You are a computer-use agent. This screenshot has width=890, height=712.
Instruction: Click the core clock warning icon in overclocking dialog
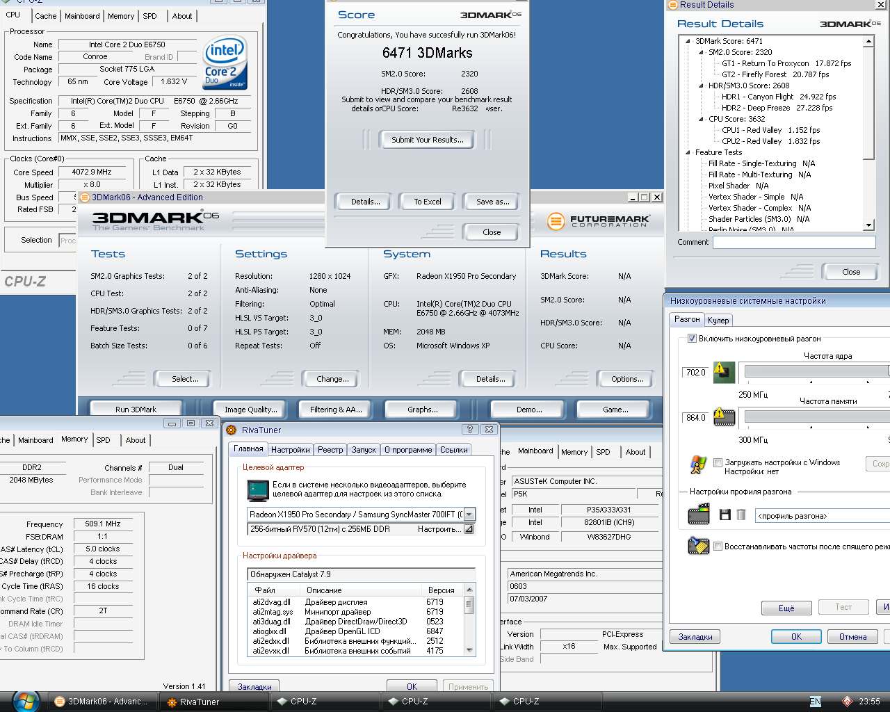724,372
